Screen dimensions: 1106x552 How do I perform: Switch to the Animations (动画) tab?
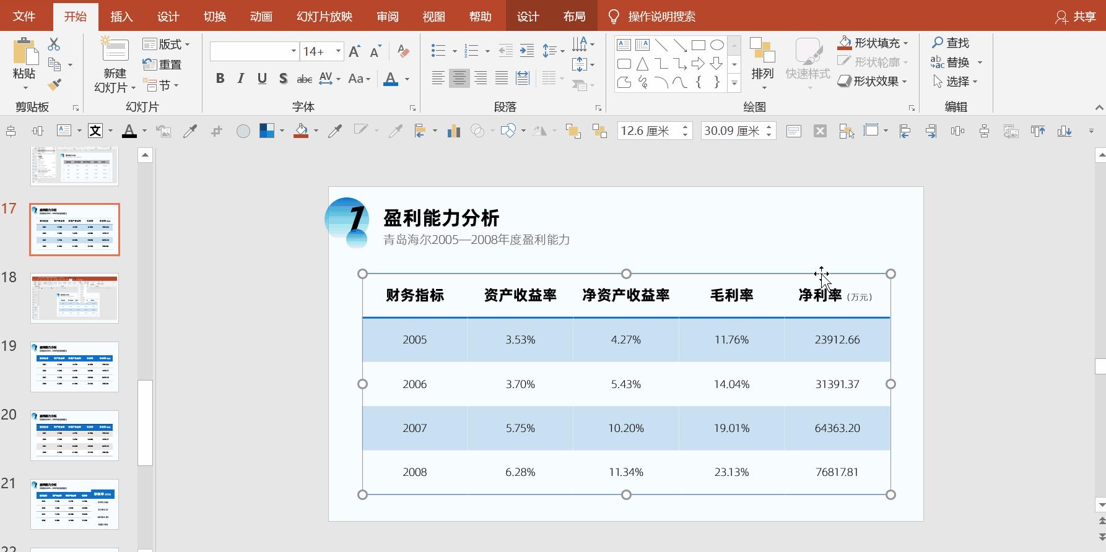point(261,16)
